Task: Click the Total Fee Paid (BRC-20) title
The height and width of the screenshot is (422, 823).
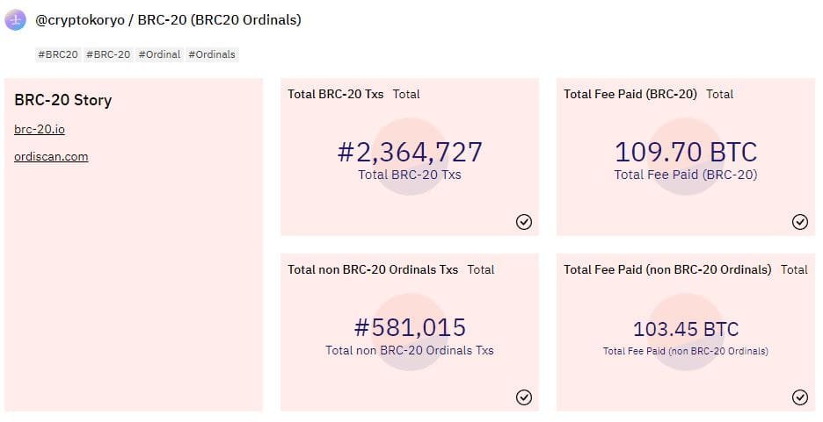Action: (630, 94)
